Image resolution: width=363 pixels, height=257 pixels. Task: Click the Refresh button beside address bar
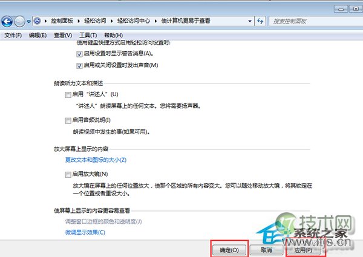coord(260,21)
